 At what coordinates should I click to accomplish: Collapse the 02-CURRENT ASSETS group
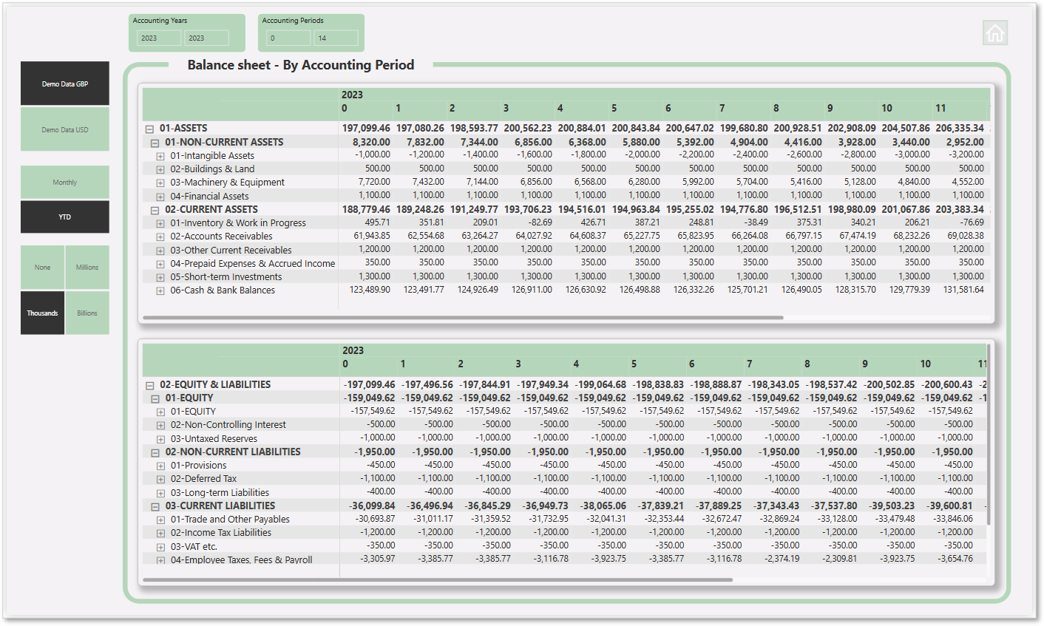[x=155, y=210]
